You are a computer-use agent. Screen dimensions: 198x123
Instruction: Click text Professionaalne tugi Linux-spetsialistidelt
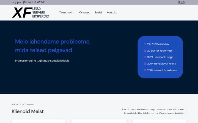tap(42, 61)
